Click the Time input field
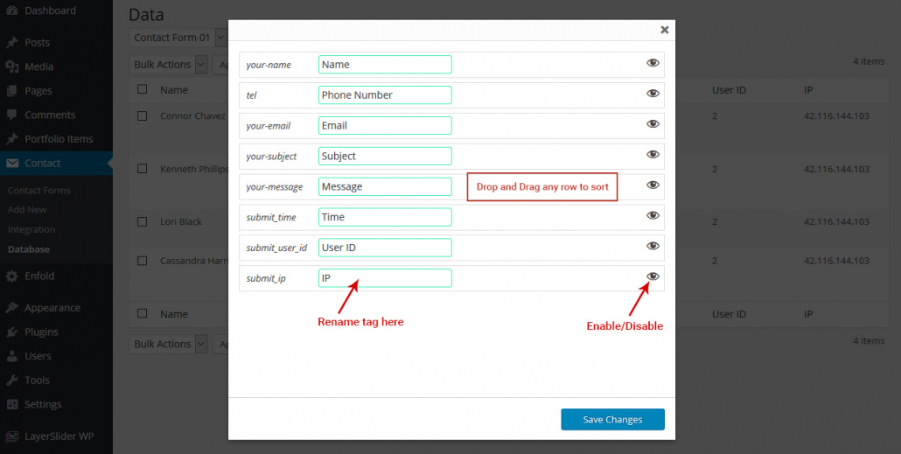 pyautogui.click(x=385, y=217)
